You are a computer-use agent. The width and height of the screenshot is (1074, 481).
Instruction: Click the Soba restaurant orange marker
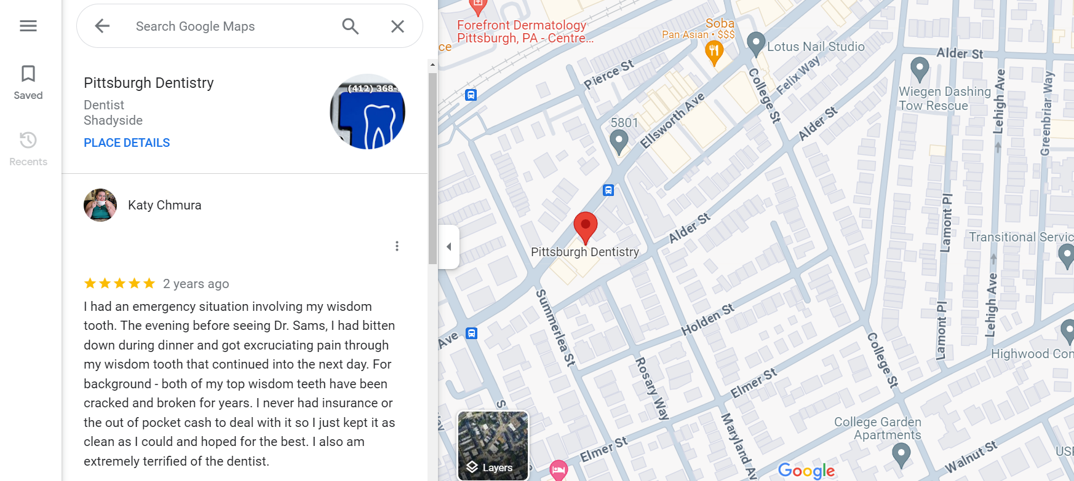(714, 53)
